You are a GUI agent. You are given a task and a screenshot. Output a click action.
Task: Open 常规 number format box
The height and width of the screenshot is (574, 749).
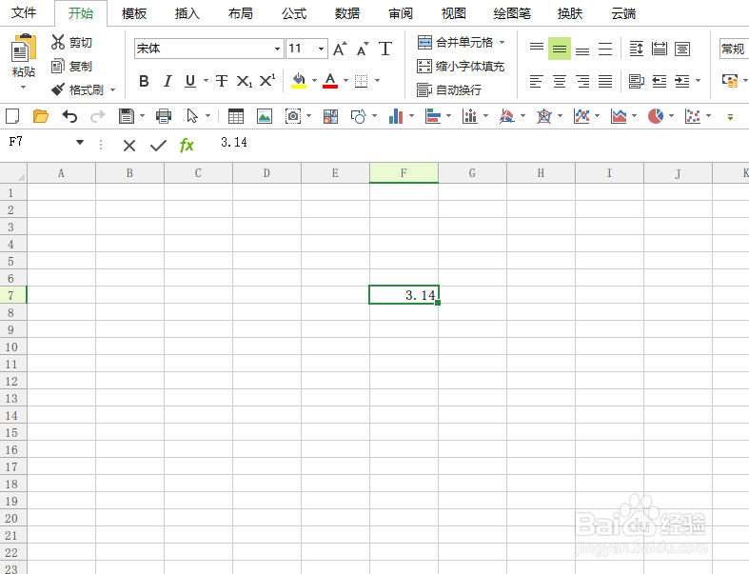tap(734, 49)
